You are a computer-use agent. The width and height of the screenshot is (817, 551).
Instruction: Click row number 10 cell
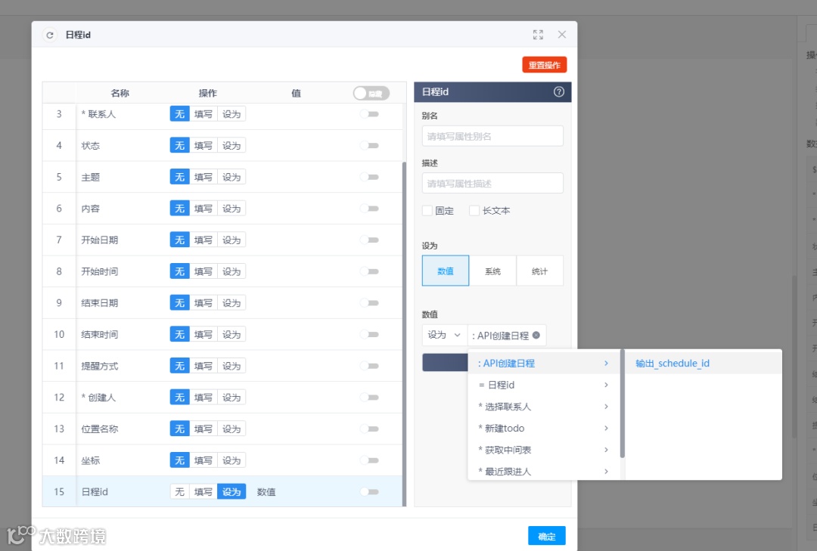pos(59,334)
